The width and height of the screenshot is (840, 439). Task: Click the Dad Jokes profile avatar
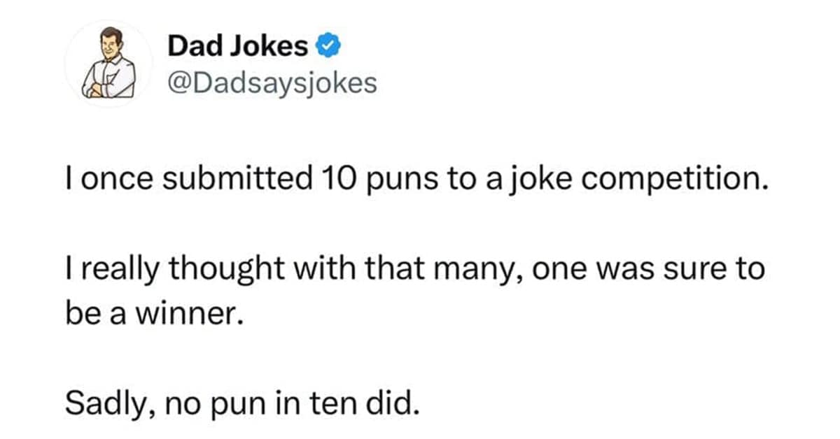[x=108, y=64]
